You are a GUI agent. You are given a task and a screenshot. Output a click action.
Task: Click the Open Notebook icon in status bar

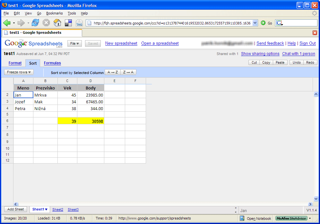coord(242,218)
